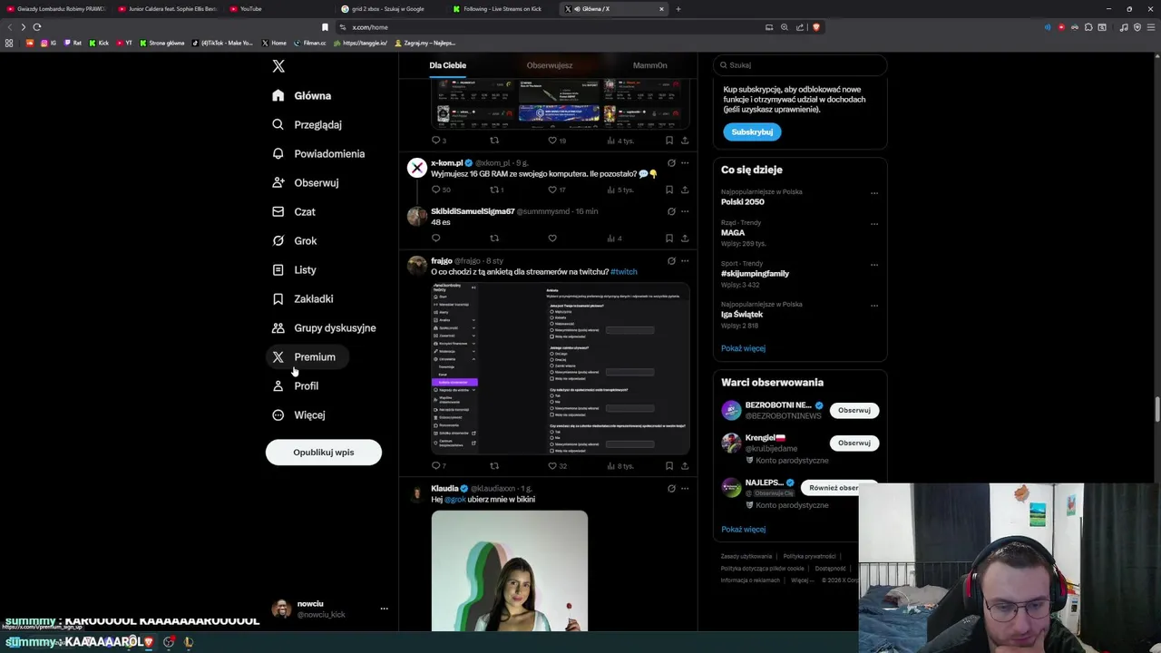Switch to Dla Ciebie tab
The height and width of the screenshot is (653, 1161).
(x=448, y=65)
